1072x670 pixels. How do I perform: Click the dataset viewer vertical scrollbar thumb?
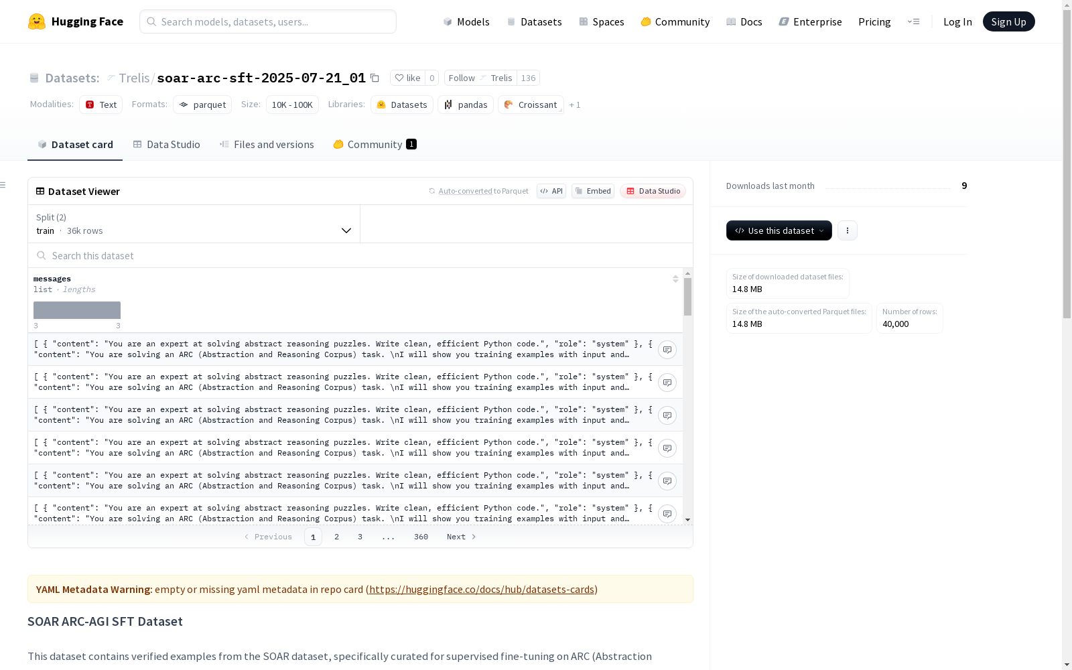[x=687, y=297]
